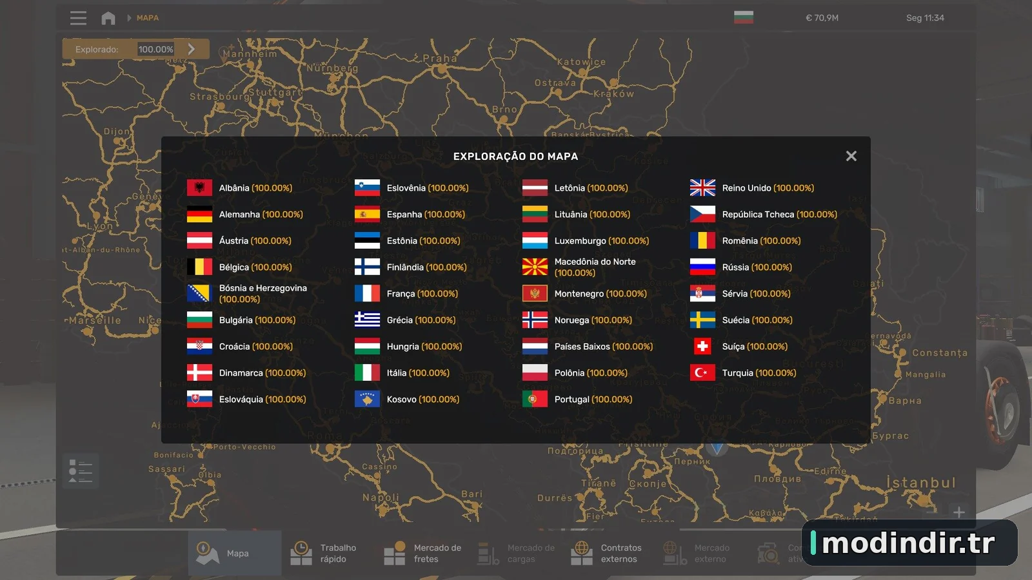Viewport: 1032px width, 580px height.
Task: Click the República Tcheca flag icon
Action: (702, 214)
